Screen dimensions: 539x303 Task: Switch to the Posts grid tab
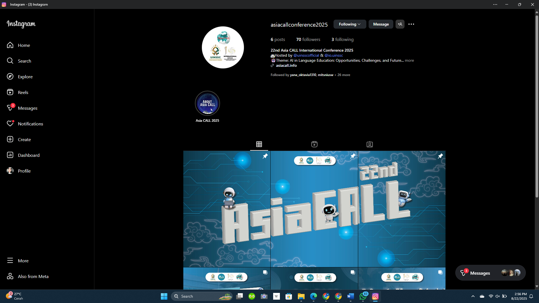pos(259,144)
